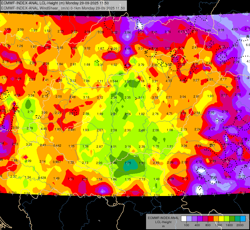Select the bright blue legend swatch
This screenshot has width=250, height=230.
[243, 218]
